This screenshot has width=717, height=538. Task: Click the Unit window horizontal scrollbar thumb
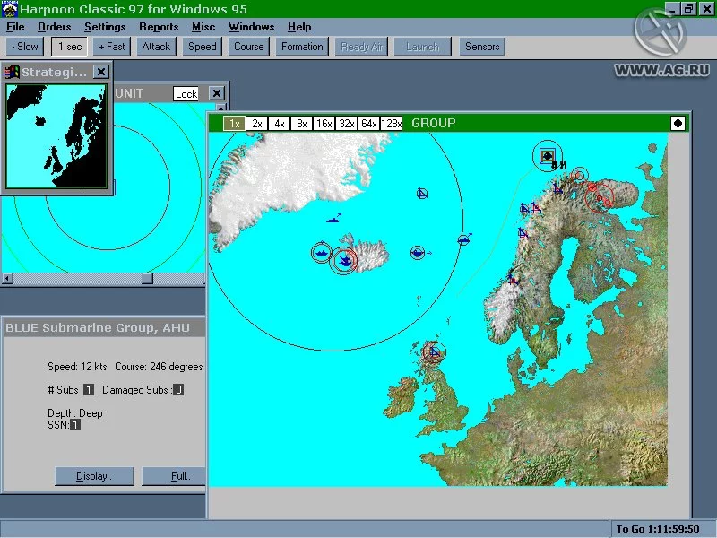pyautogui.click(x=147, y=278)
